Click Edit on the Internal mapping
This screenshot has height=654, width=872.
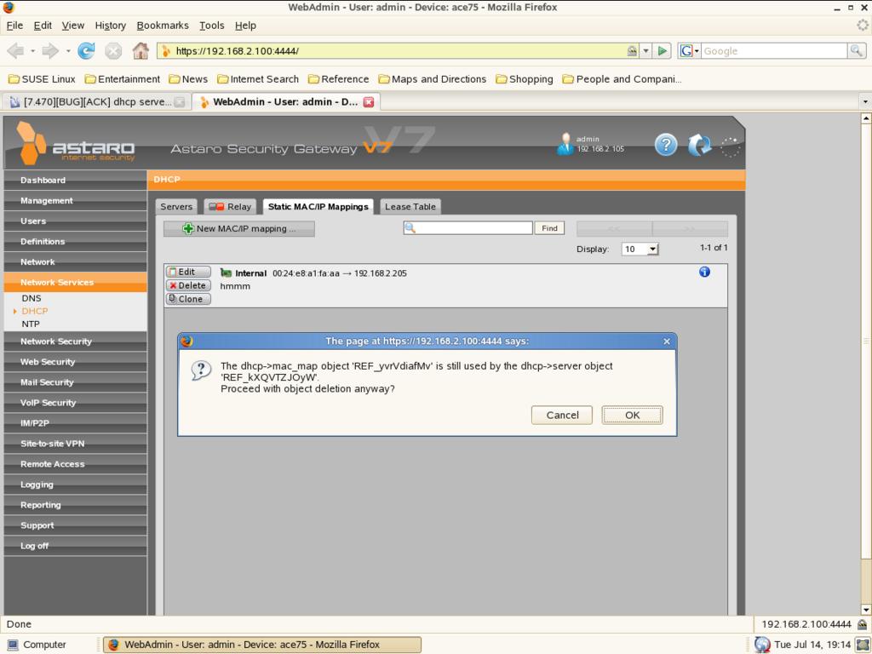[x=188, y=272]
